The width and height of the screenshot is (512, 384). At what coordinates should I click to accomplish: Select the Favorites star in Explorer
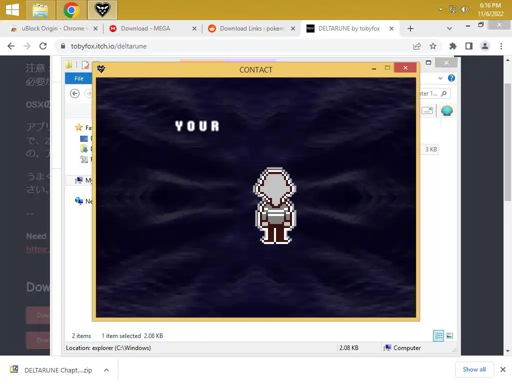click(x=78, y=127)
